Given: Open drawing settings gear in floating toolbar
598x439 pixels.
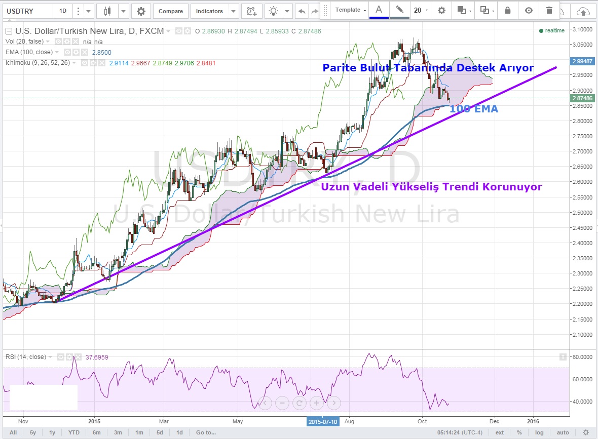Looking at the screenshot, I should pyautogui.click(x=441, y=10).
